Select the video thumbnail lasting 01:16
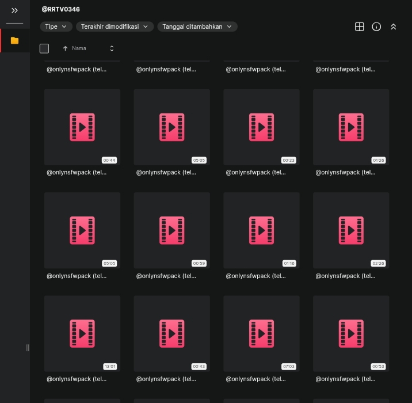412x403 pixels. [x=261, y=230]
